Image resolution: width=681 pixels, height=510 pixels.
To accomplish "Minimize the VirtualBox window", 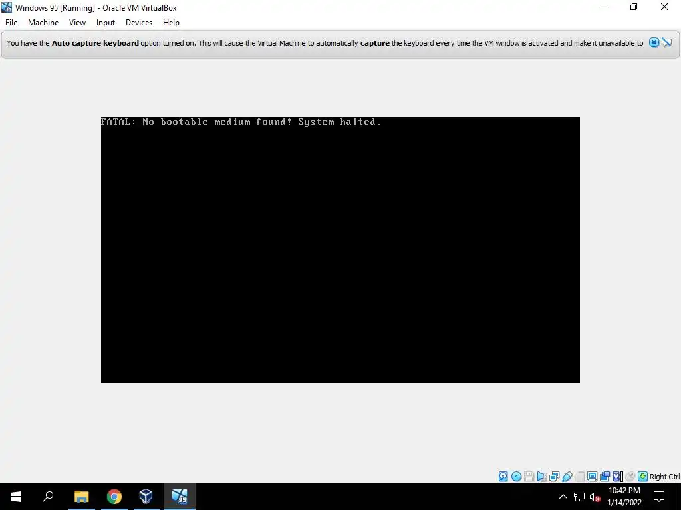I will point(604,7).
